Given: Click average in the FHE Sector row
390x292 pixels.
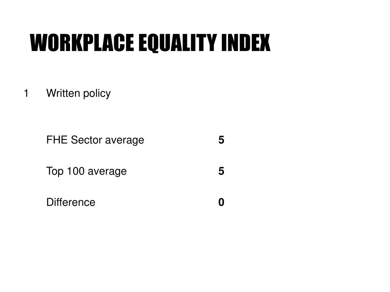Looking at the screenshot, I should click(x=125, y=140).
